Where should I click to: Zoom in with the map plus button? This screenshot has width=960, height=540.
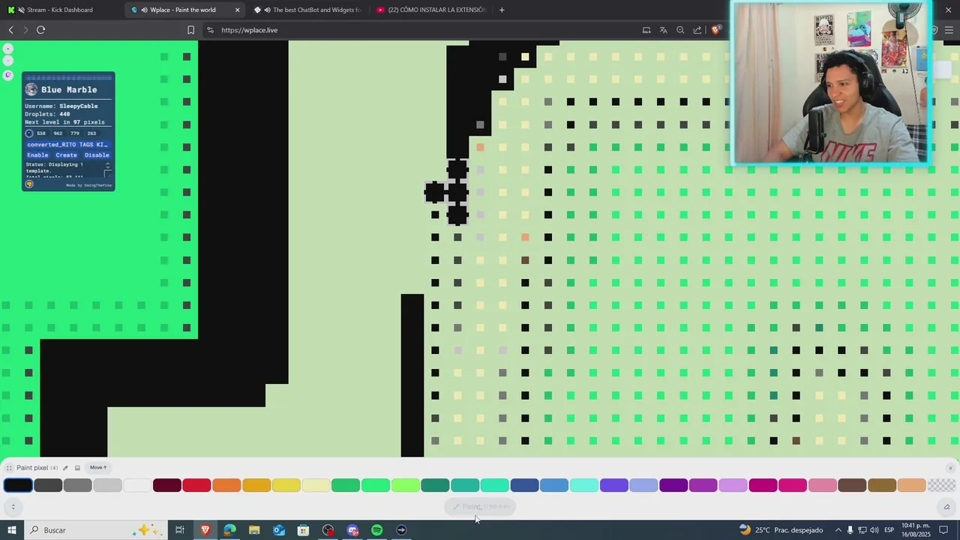coord(7,49)
